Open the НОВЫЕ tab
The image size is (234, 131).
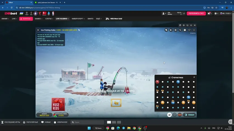[x=46, y=122]
